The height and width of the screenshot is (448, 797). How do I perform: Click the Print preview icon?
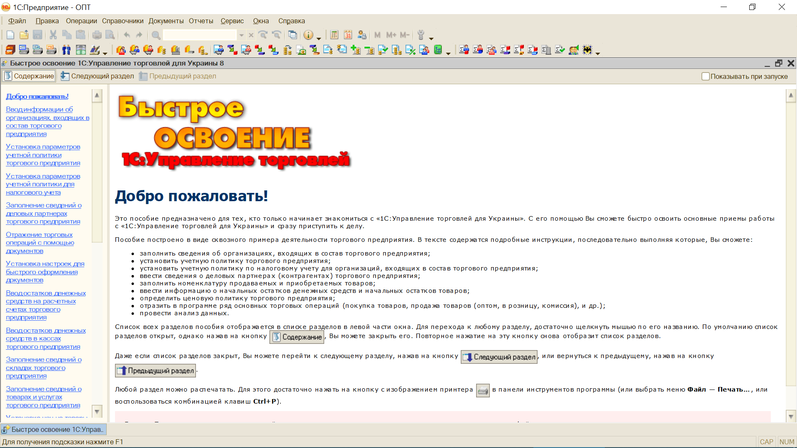[110, 35]
